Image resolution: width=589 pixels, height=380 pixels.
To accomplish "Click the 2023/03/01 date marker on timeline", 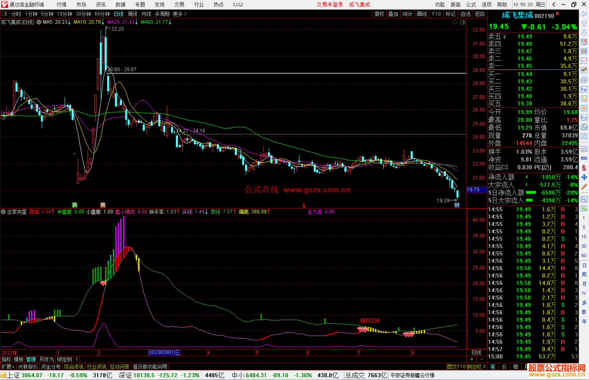I will point(164,352).
